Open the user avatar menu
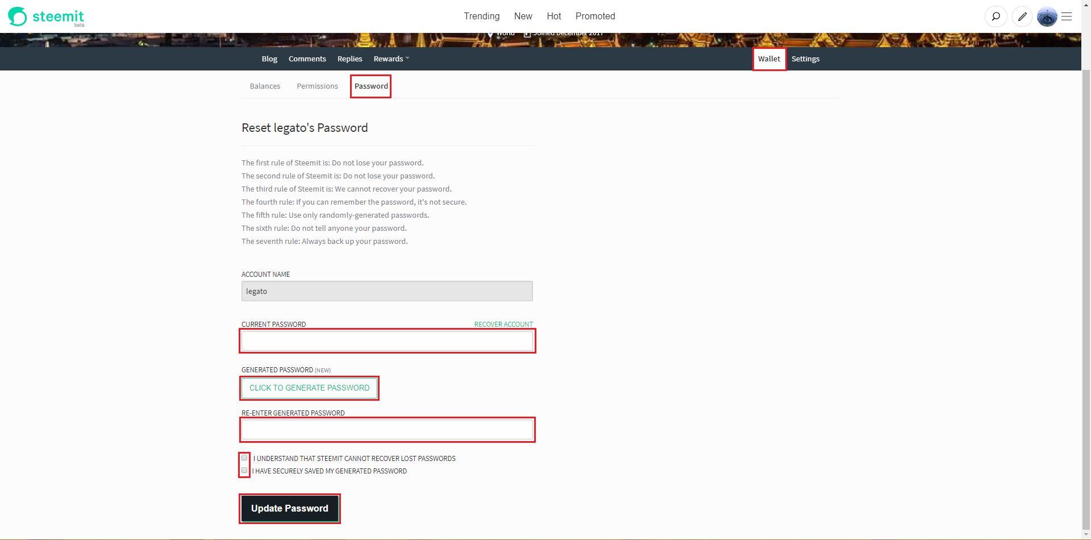The image size is (1091, 540). [1047, 16]
